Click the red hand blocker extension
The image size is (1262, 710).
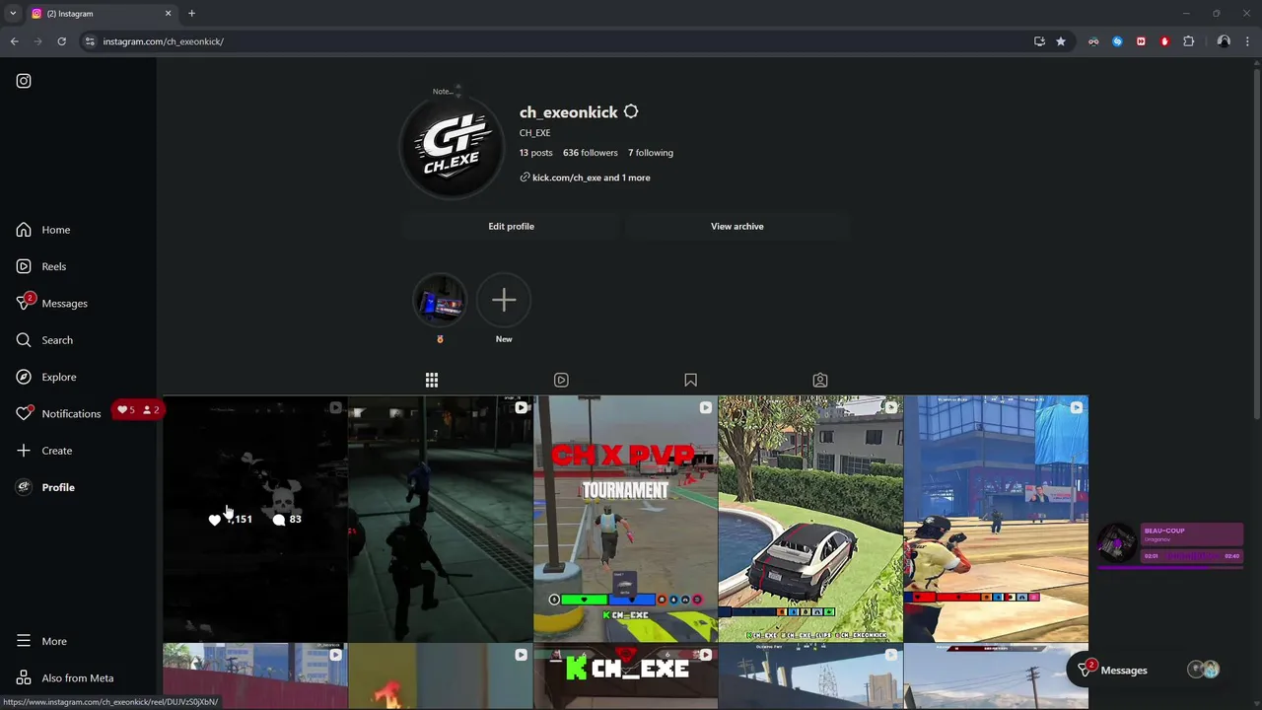1164,41
